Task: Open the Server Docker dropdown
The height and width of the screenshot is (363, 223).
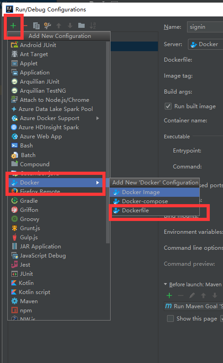Action: click(205, 44)
